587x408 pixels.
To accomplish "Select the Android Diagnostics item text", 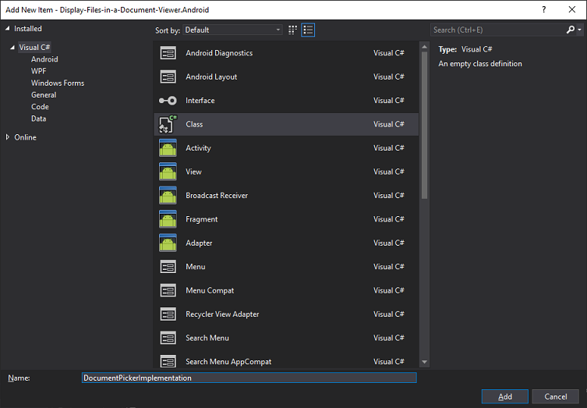I will click(219, 53).
